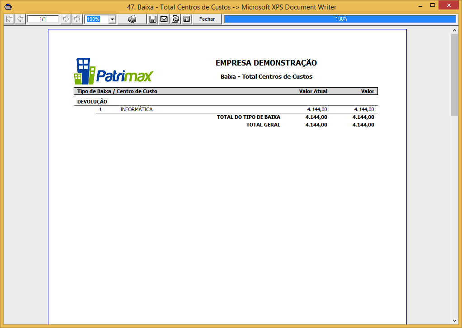Click the 'TOTAL GERAL' label
This screenshot has width=462, height=328.
coord(263,125)
